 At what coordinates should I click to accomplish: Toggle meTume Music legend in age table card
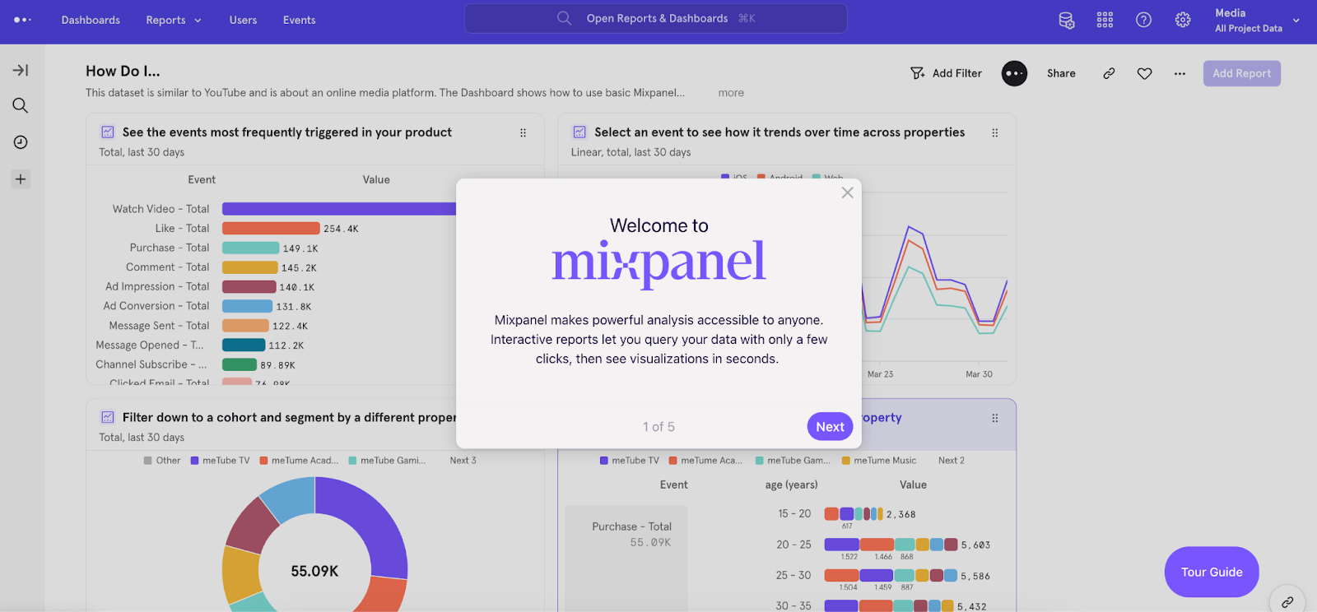tap(879, 461)
